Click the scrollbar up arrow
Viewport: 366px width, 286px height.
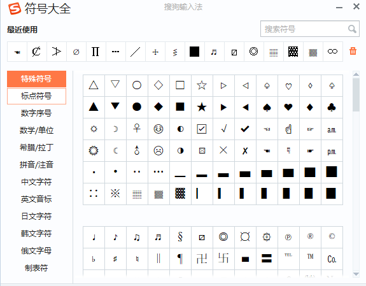tap(356, 75)
